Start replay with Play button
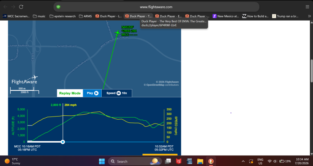 coord(92,93)
